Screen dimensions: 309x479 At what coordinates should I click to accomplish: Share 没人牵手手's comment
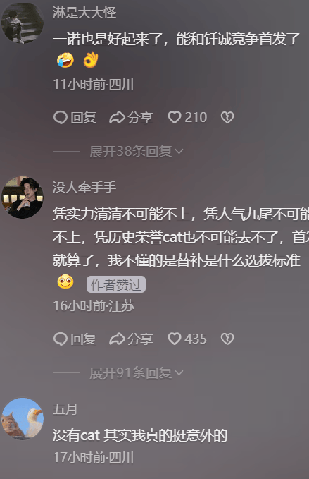[132, 339]
